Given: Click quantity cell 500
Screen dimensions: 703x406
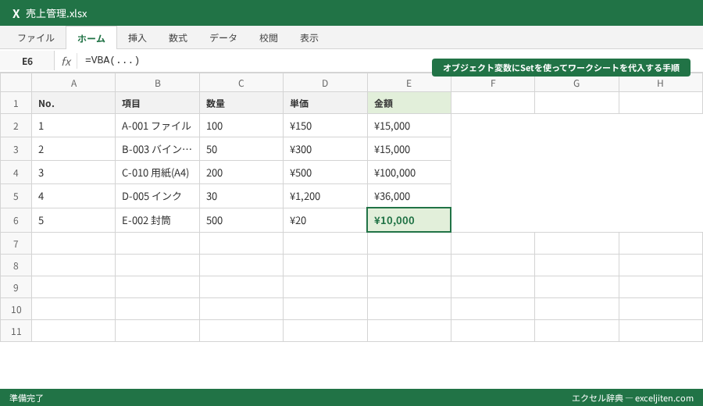Looking at the screenshot, I should (x=241, y=220).
